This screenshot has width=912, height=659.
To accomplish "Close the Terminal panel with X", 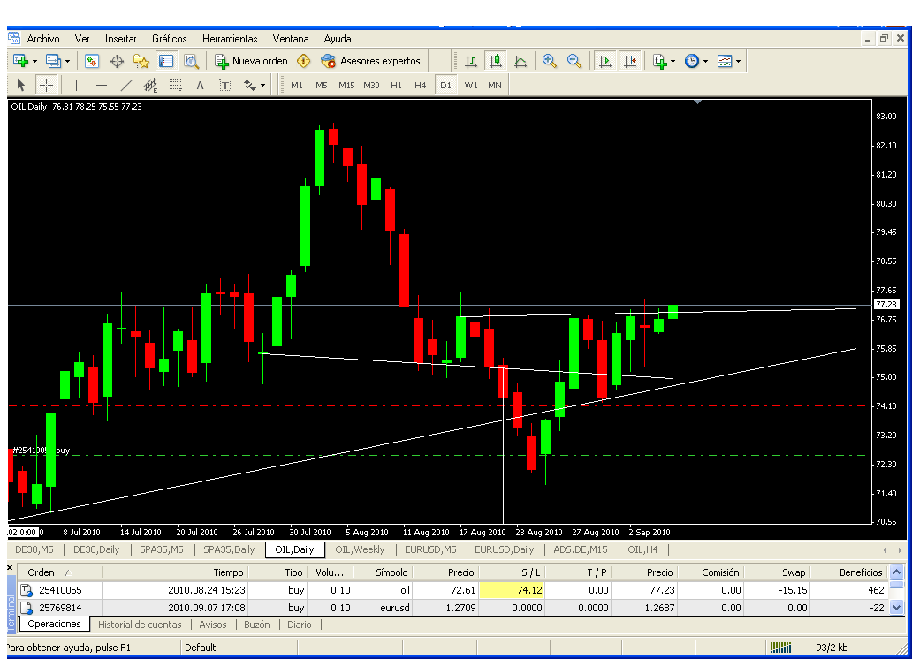I will tap(10, 568).
